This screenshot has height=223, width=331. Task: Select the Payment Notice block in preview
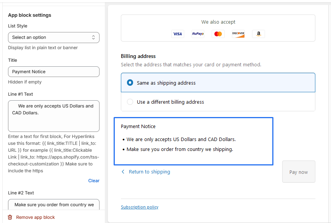coord(193,141)
